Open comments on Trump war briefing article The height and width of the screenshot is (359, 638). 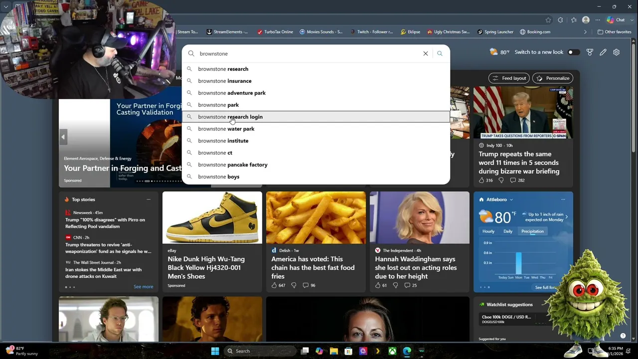(517, 180)
